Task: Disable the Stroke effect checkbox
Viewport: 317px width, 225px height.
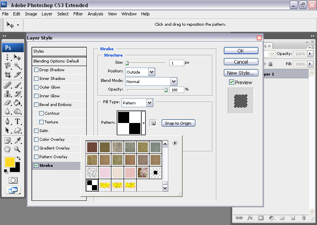Action: click(x=36, y=165)
